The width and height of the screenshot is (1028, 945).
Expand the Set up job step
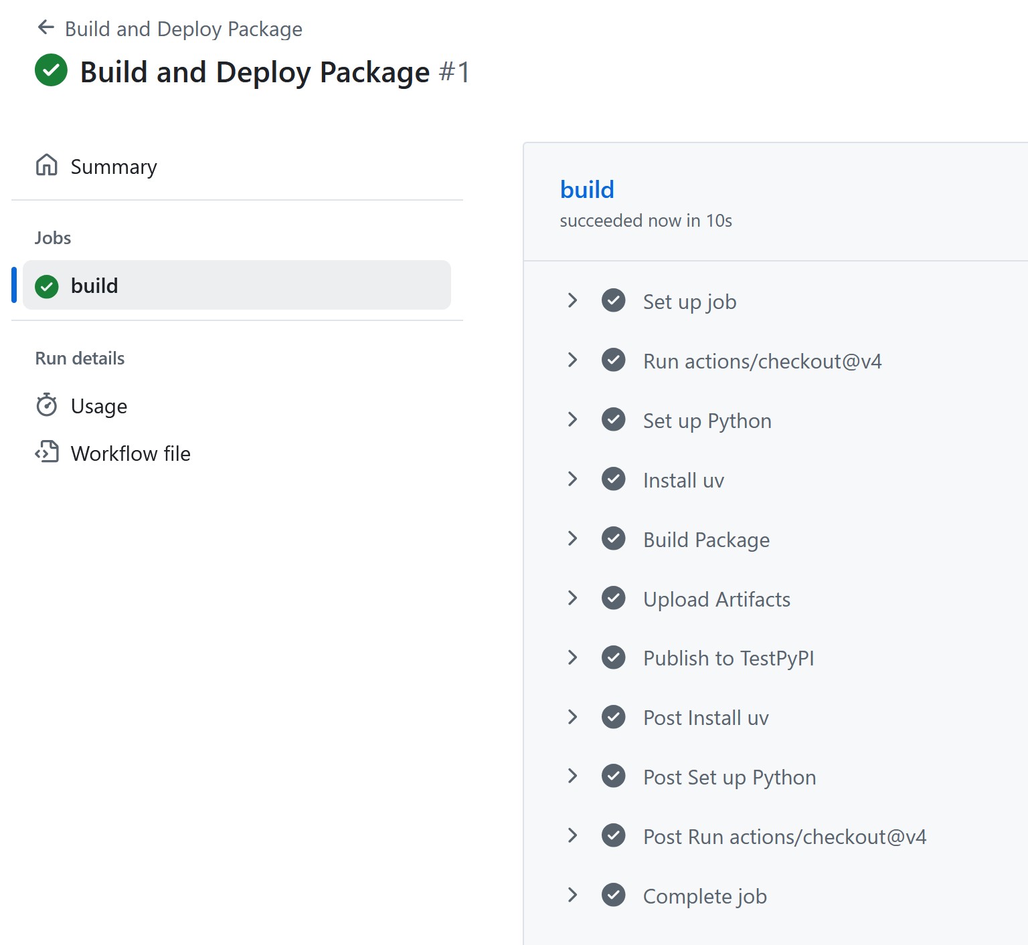(x=572, y=301)
